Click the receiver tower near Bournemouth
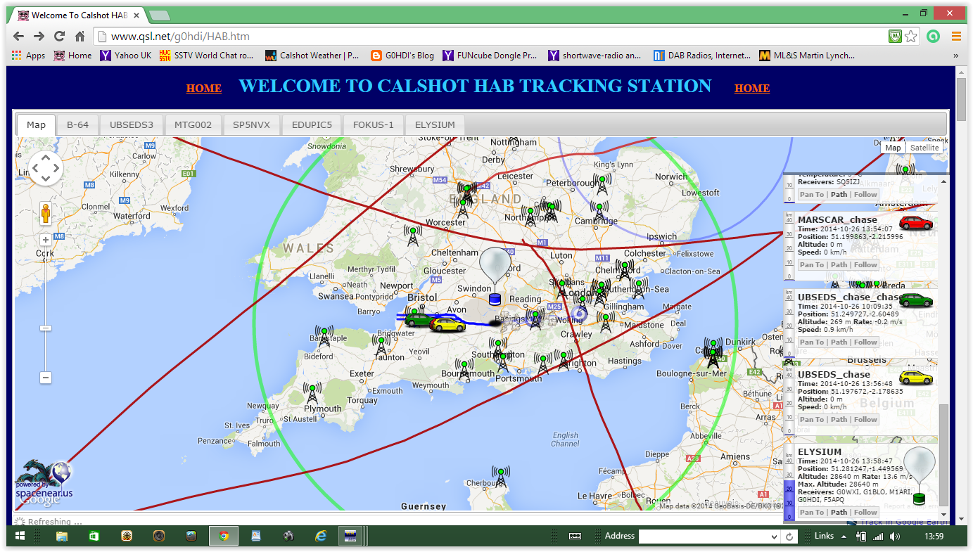Screen dimensions: 973x552 click(464, 370)
